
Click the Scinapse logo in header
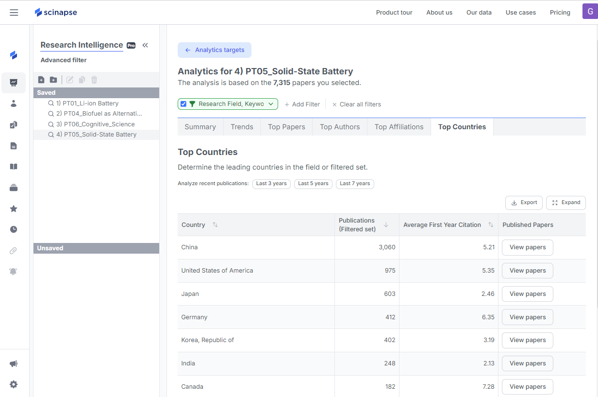[x=56, y=12]
